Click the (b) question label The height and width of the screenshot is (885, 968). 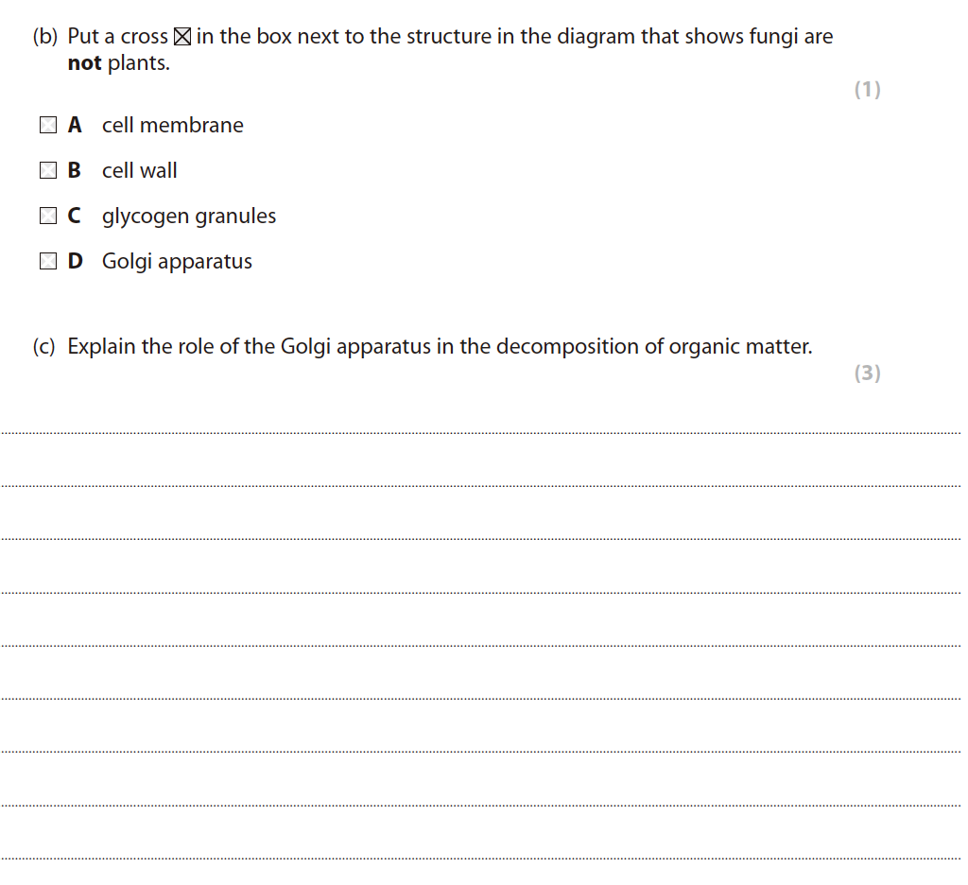[x=44, y=37]
